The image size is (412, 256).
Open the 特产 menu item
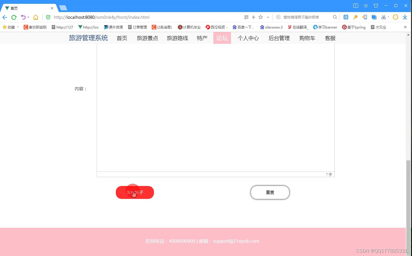point(202,38)
